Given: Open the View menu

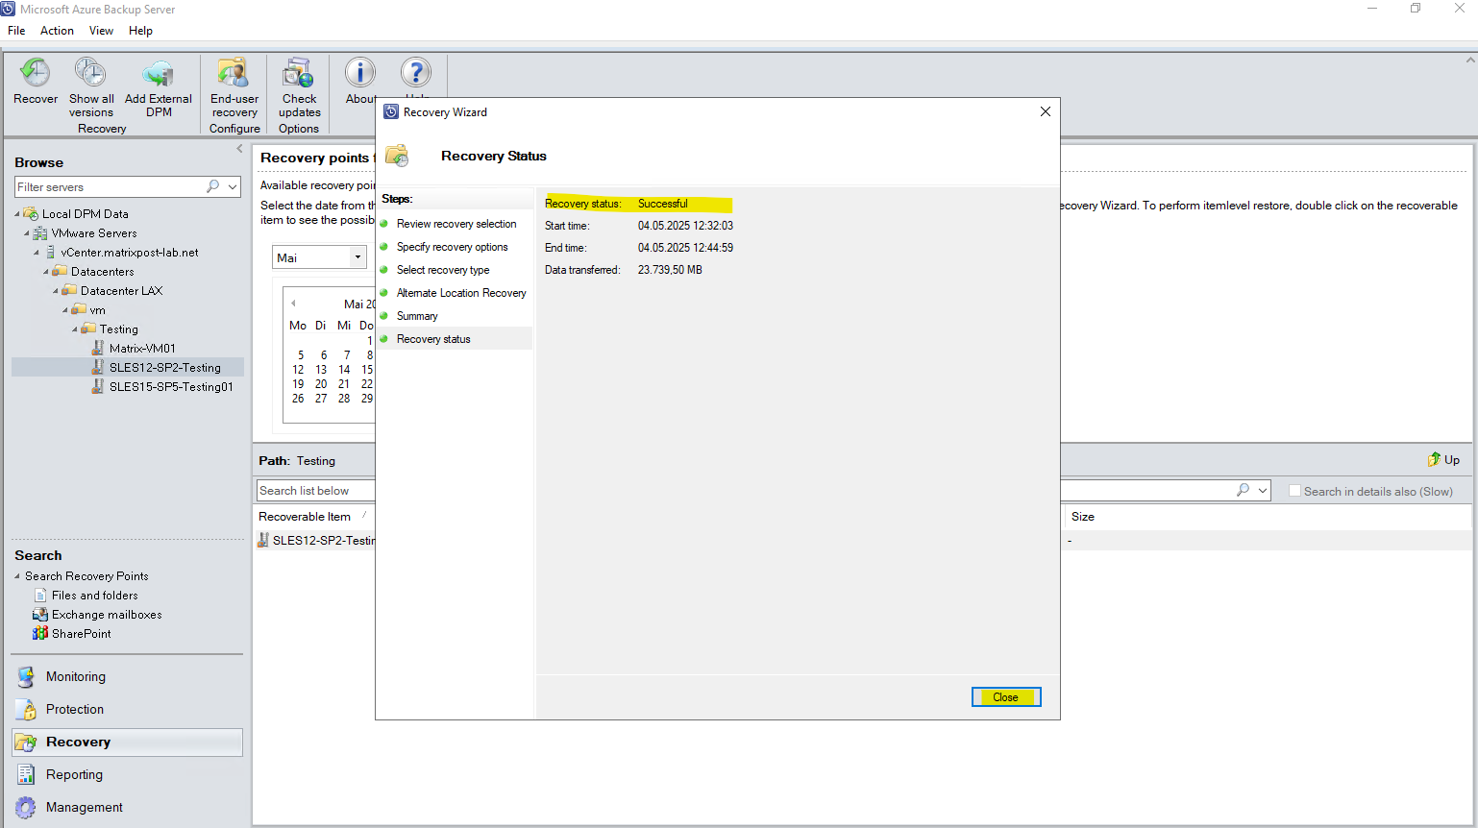Looking at the screenshot, I should pyautogui.click(x=101, y=31).
